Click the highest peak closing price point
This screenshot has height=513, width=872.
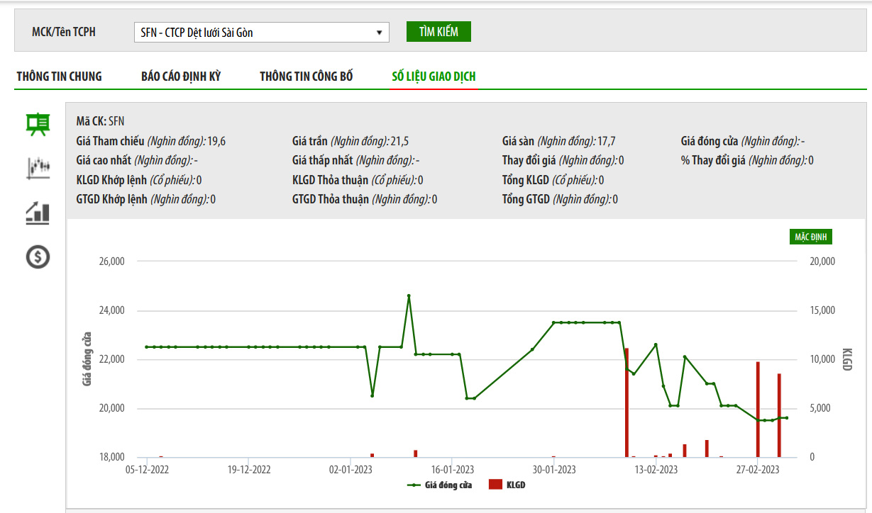click(x=409, y=295)
